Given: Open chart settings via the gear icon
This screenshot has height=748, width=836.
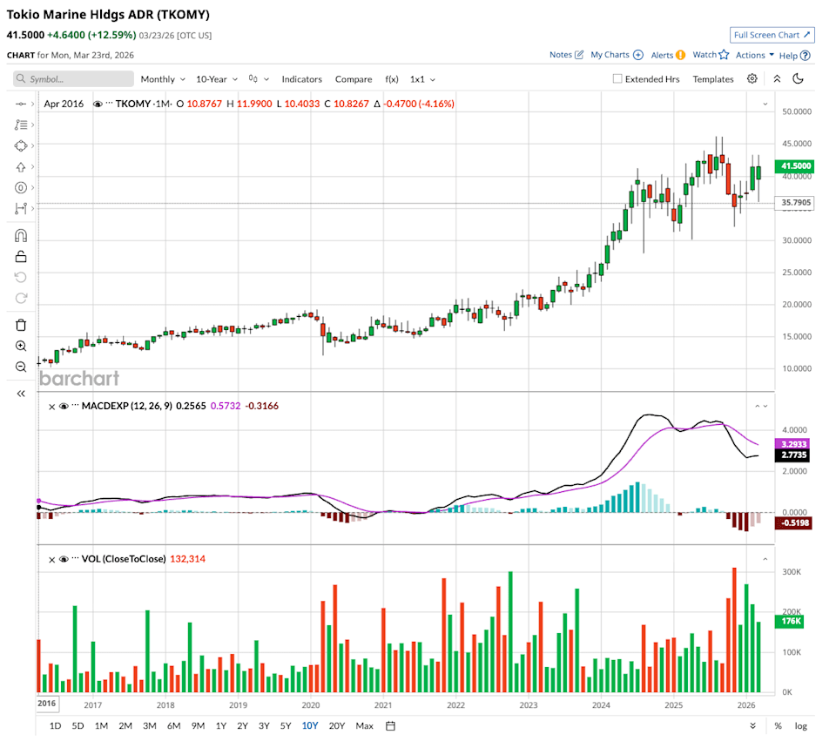Looking at the screenshot, I should click(x=752, y=78).
